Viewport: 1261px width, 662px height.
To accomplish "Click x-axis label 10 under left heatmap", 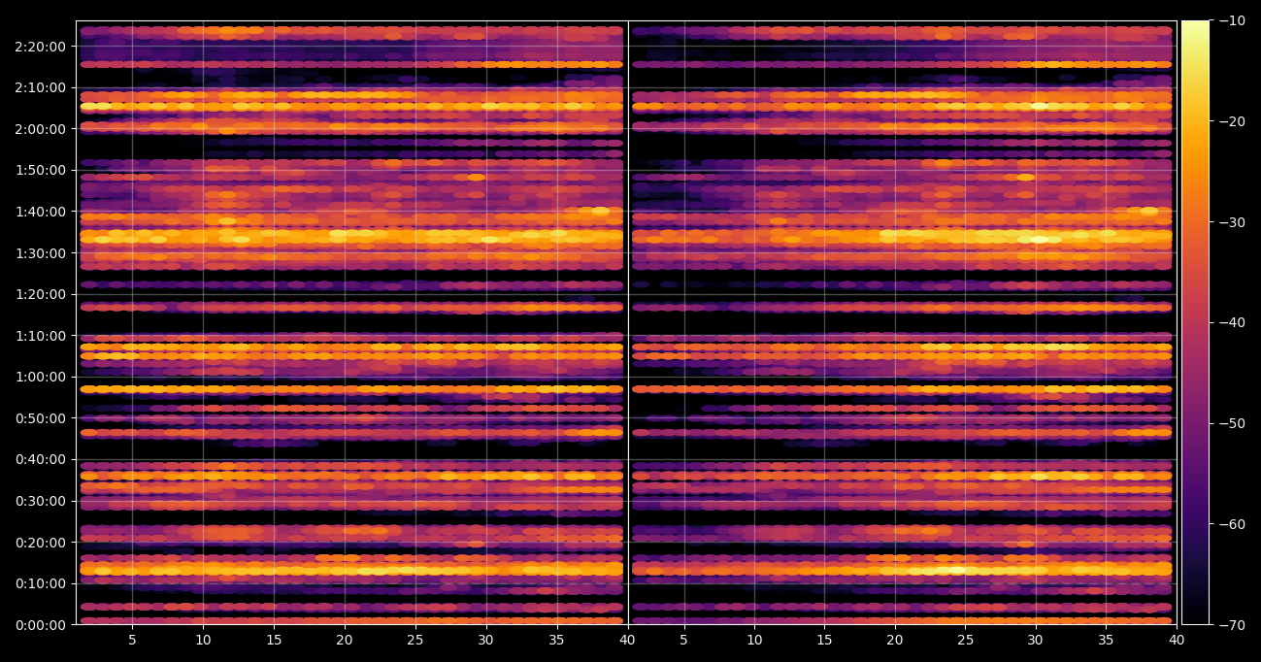I will pos(203,640).
